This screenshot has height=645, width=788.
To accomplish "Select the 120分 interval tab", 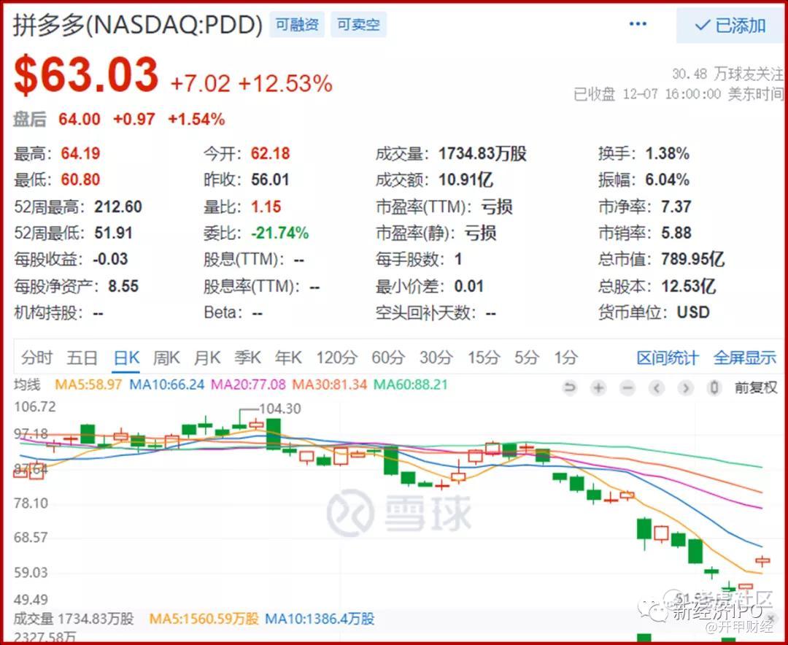I will click(x=336, y=358).
